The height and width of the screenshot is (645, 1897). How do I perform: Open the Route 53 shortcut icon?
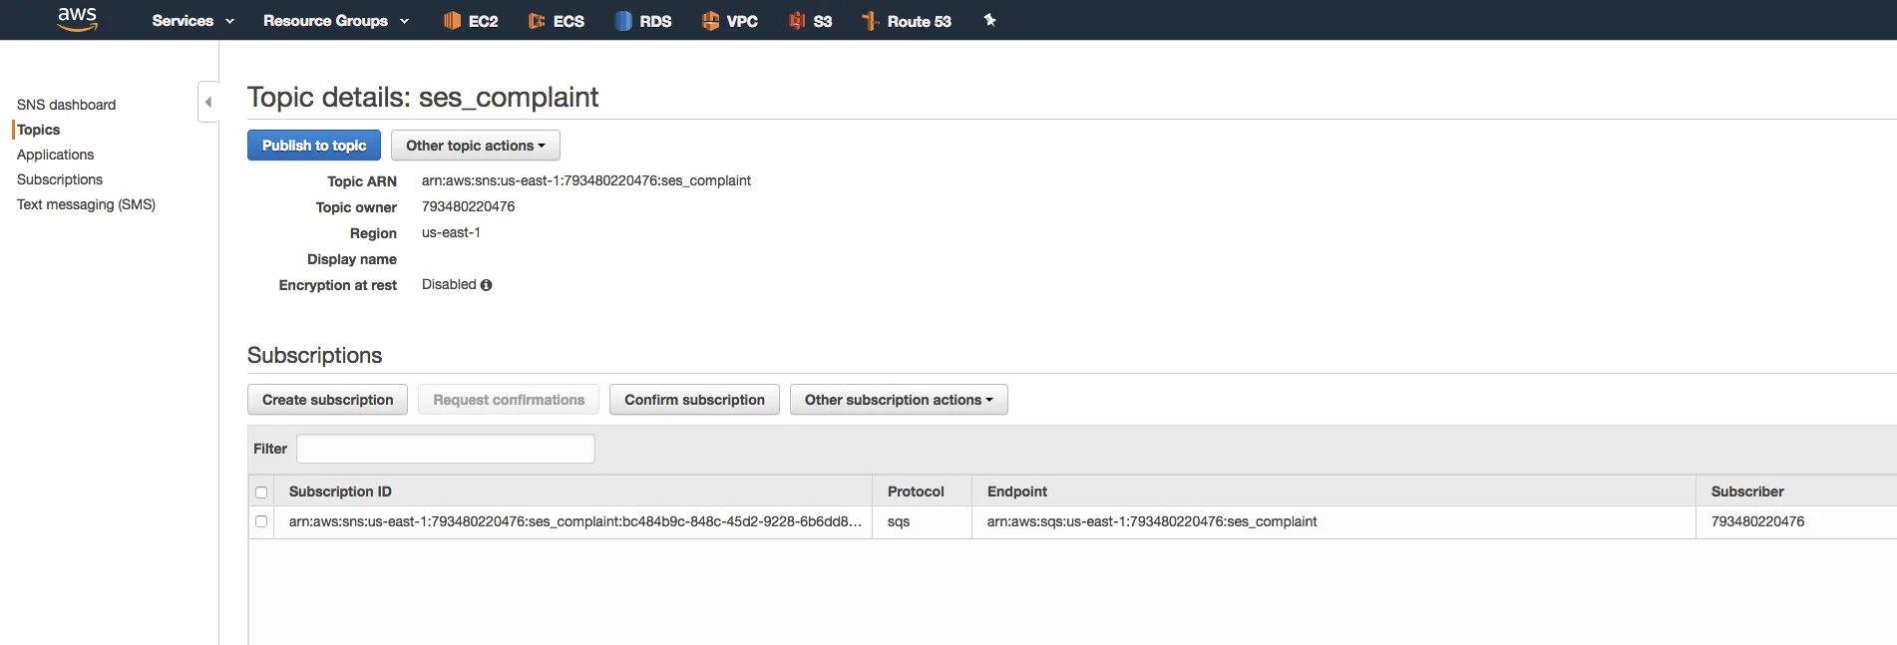pos(870,21)
